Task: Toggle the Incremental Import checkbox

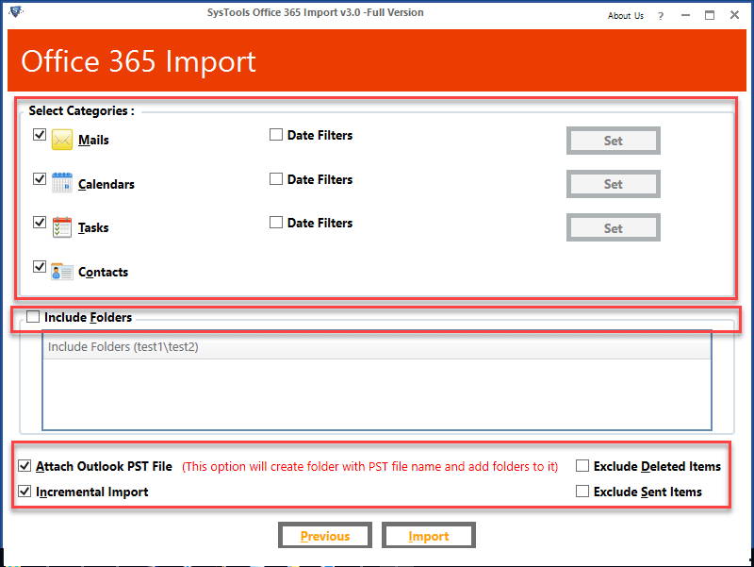Action: [25, 491]
